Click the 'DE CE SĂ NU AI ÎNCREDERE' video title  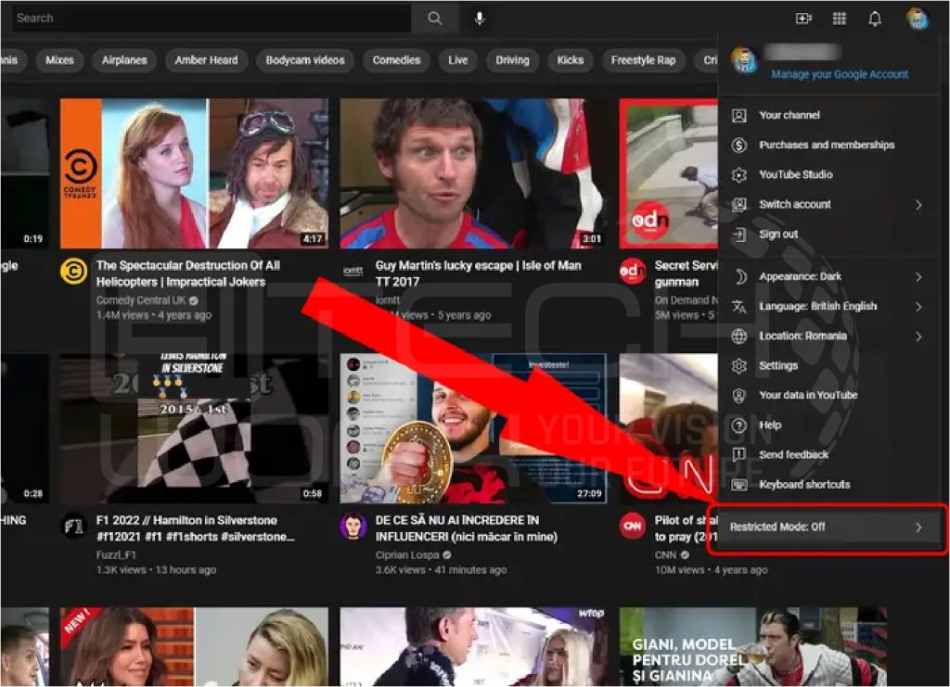(467, 528)
